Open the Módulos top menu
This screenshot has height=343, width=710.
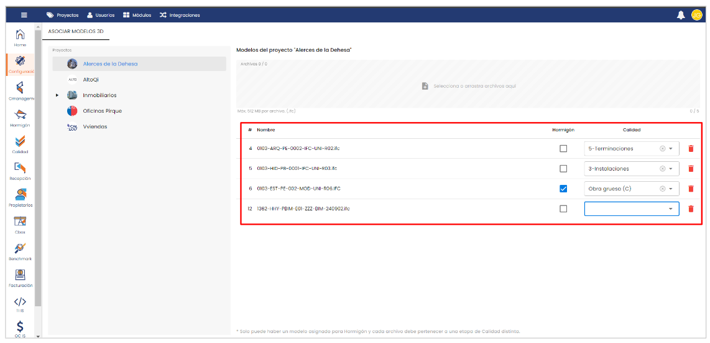pos(137,15)
